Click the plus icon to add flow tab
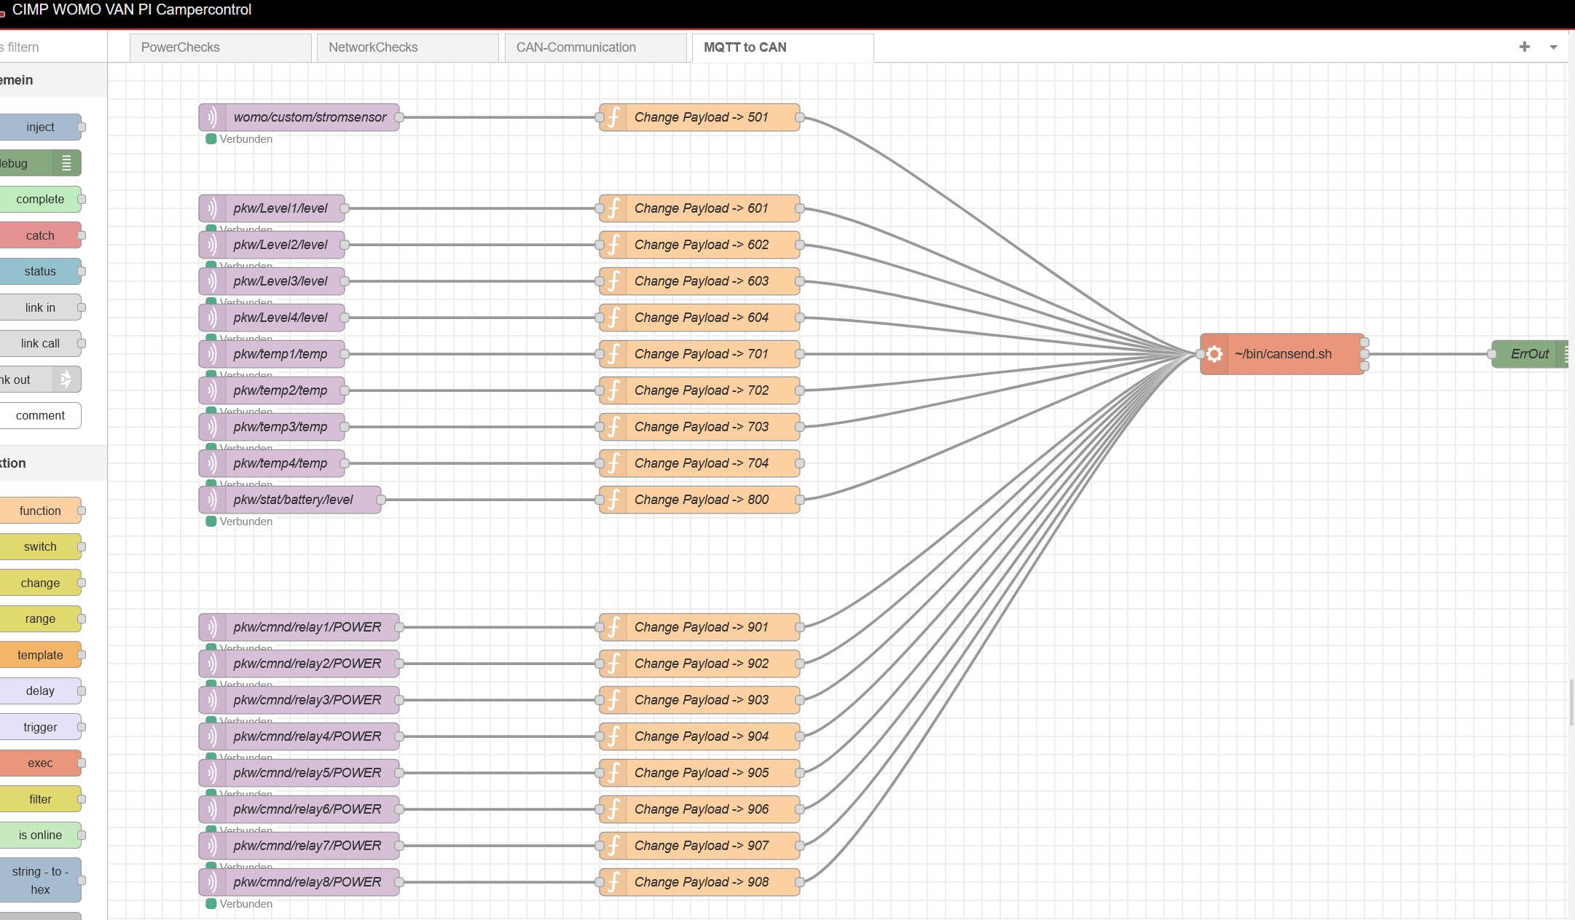 pyautogui.click(x=1524, y=47)
